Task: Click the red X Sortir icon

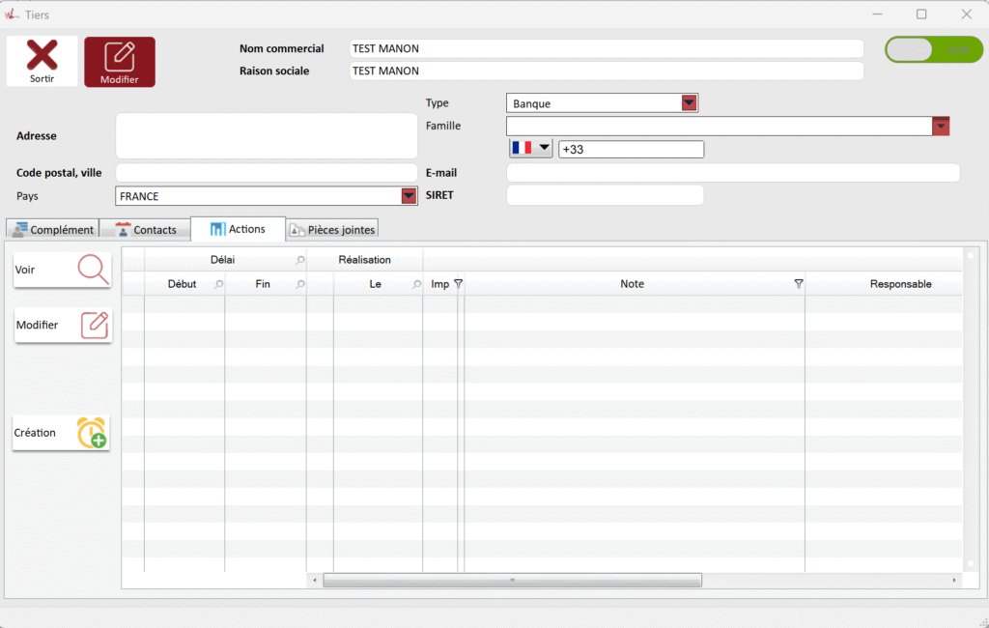Action: coord(42,56)
